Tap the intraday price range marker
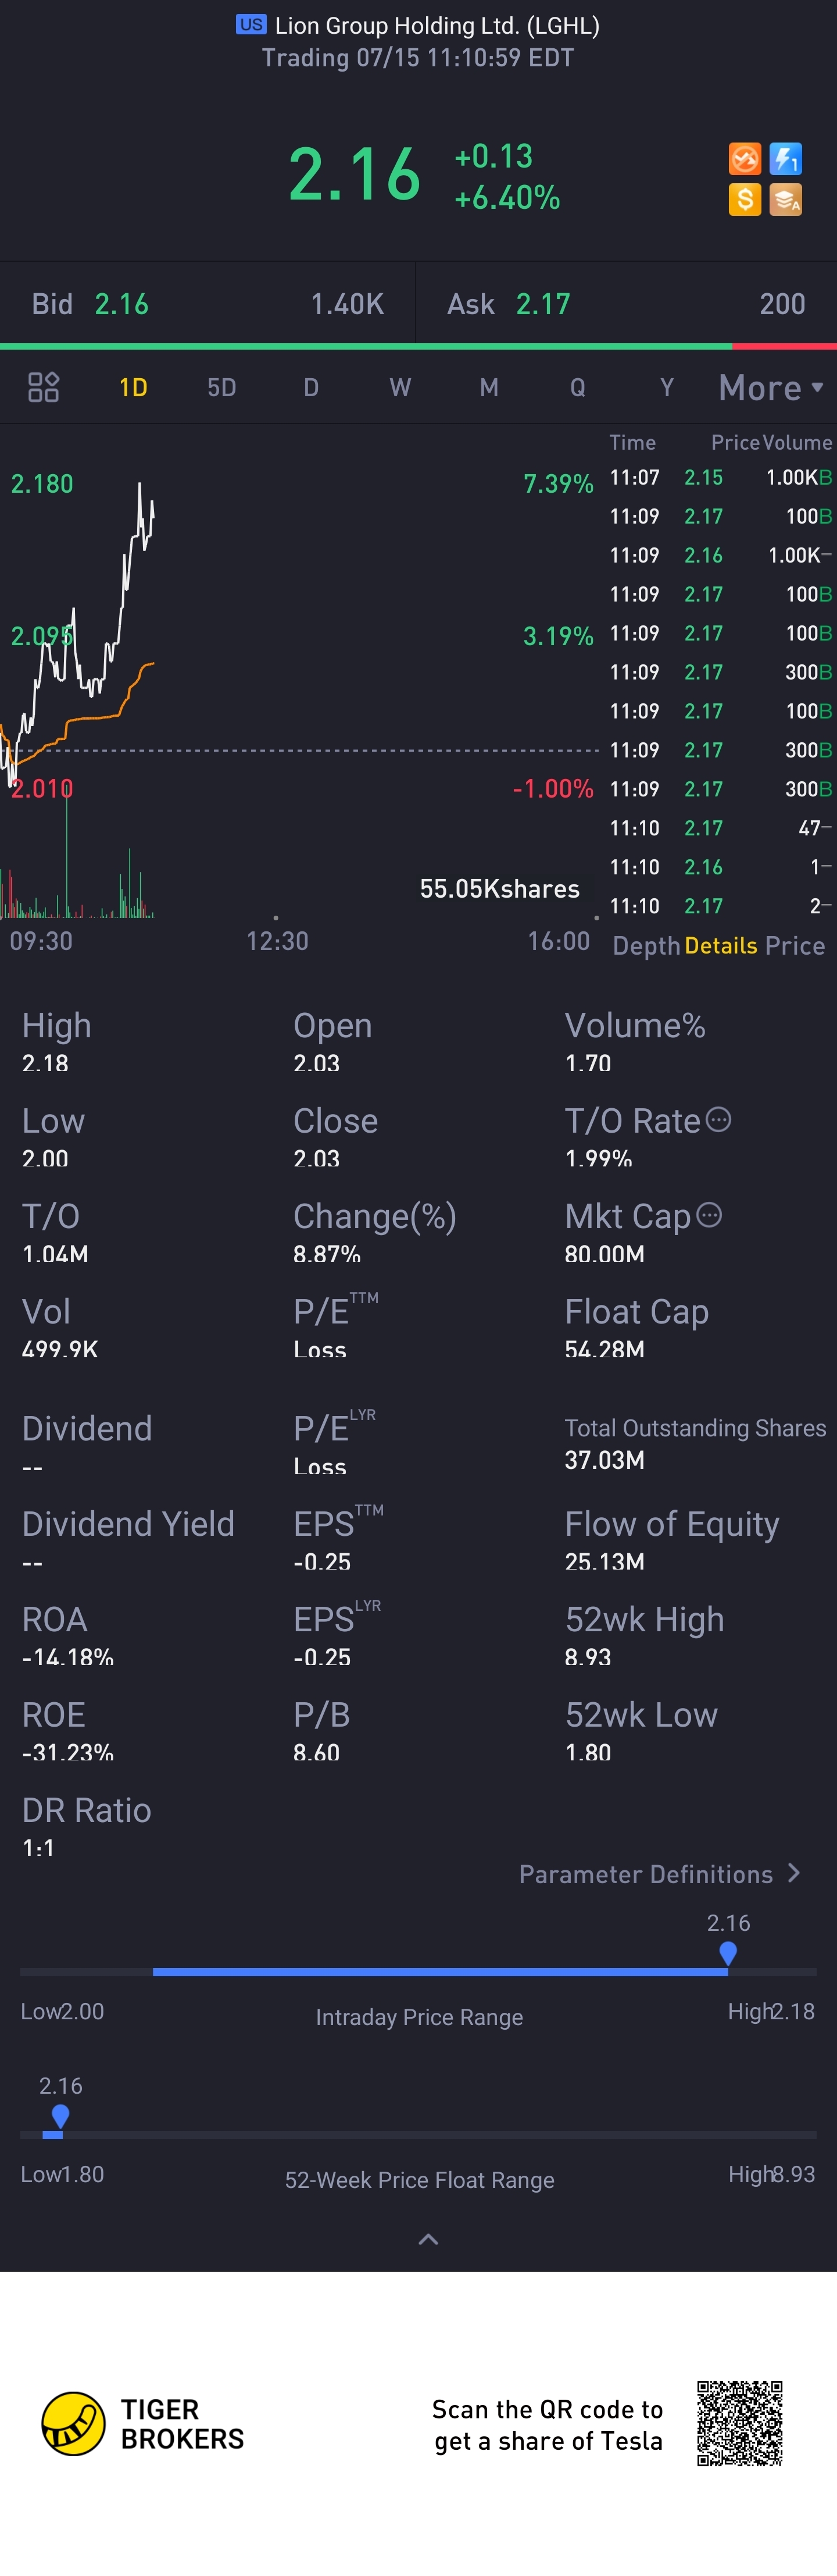The image size is (837, 2576). (728, 1953)
